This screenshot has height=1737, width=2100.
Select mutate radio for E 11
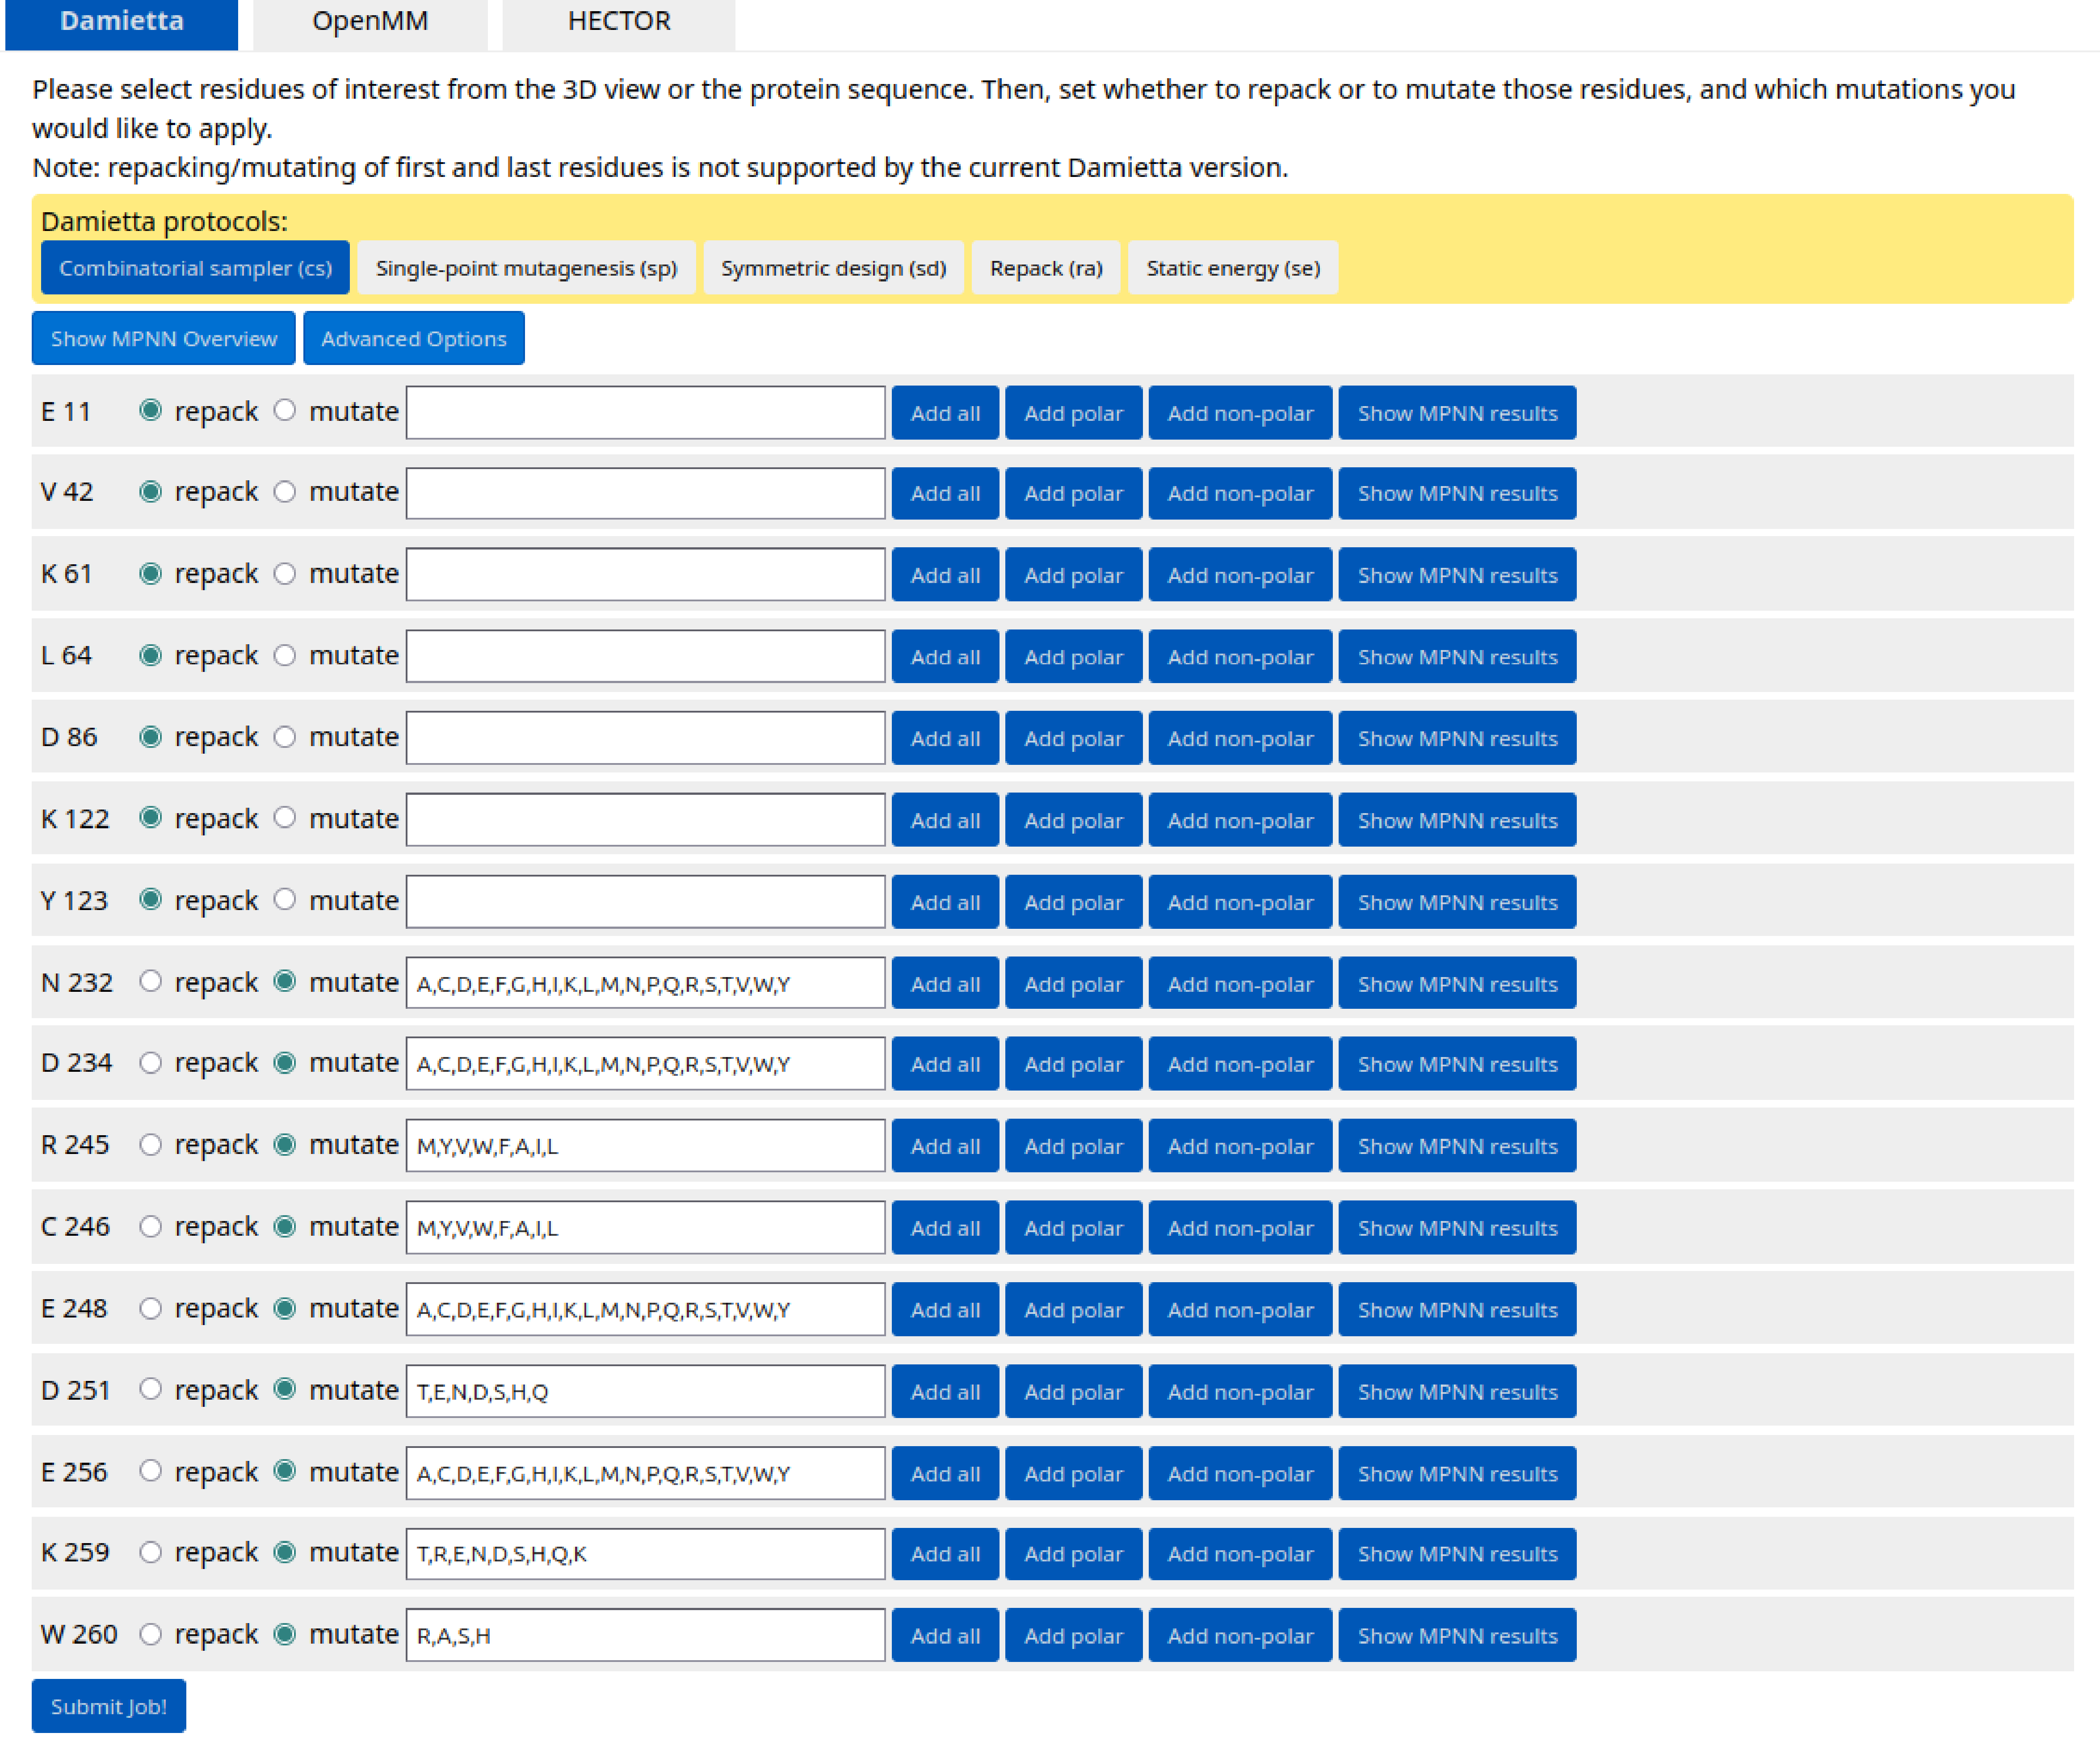coord(285,411)
